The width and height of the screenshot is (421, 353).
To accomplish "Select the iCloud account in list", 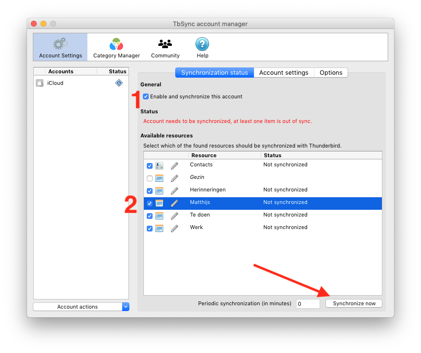I will 56,83.
